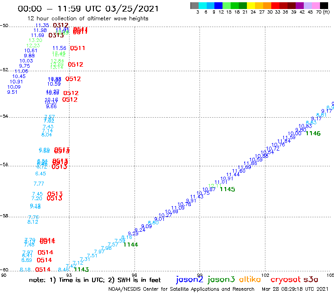Click the dark red time label "0313"
334x293 pixels.
pyautogui.click(x=56, y=35)
